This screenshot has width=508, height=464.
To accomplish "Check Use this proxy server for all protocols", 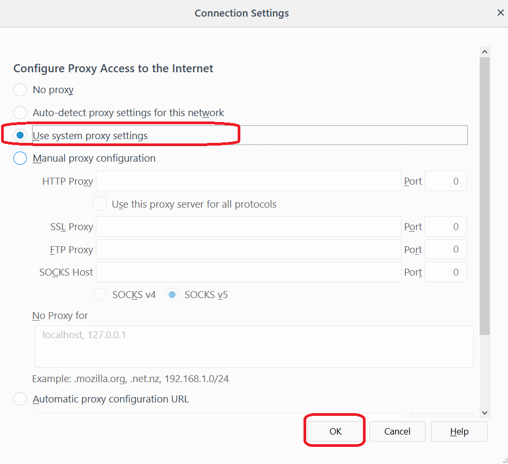I will tap(100, 204).
